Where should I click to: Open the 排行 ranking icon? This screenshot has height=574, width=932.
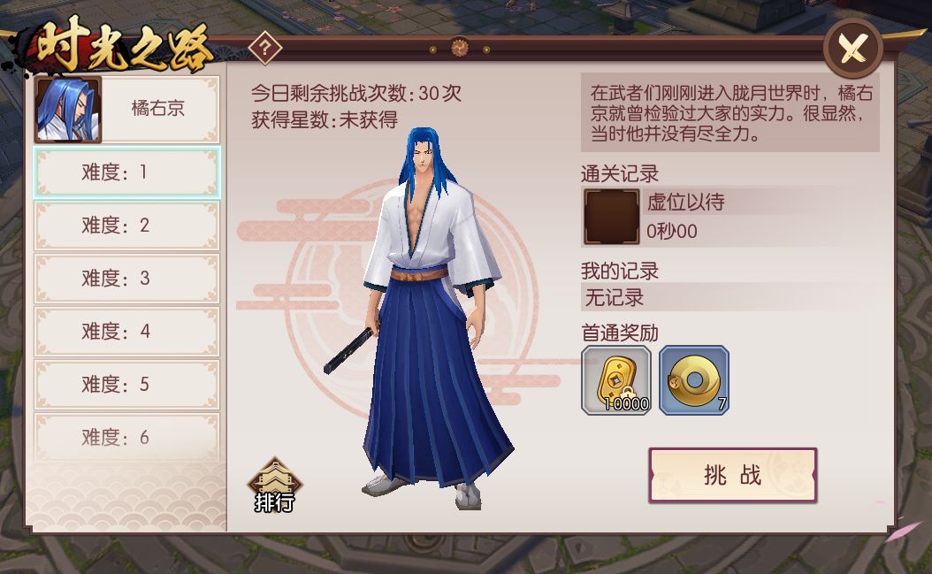click(x=274, y=485)
